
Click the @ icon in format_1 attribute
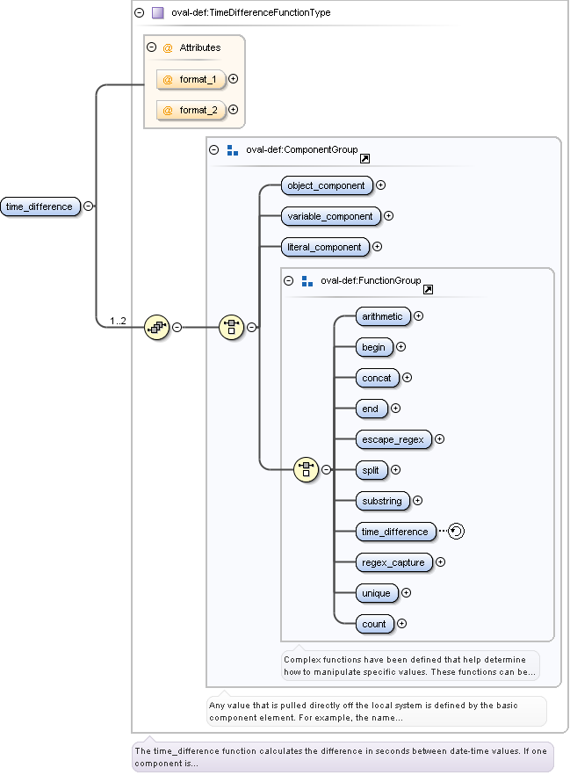pos(167,79)
